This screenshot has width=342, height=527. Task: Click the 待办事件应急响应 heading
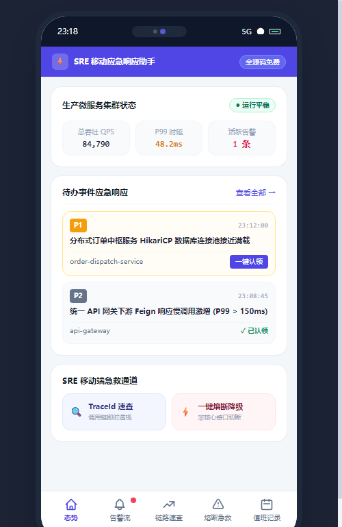[95, 193]
